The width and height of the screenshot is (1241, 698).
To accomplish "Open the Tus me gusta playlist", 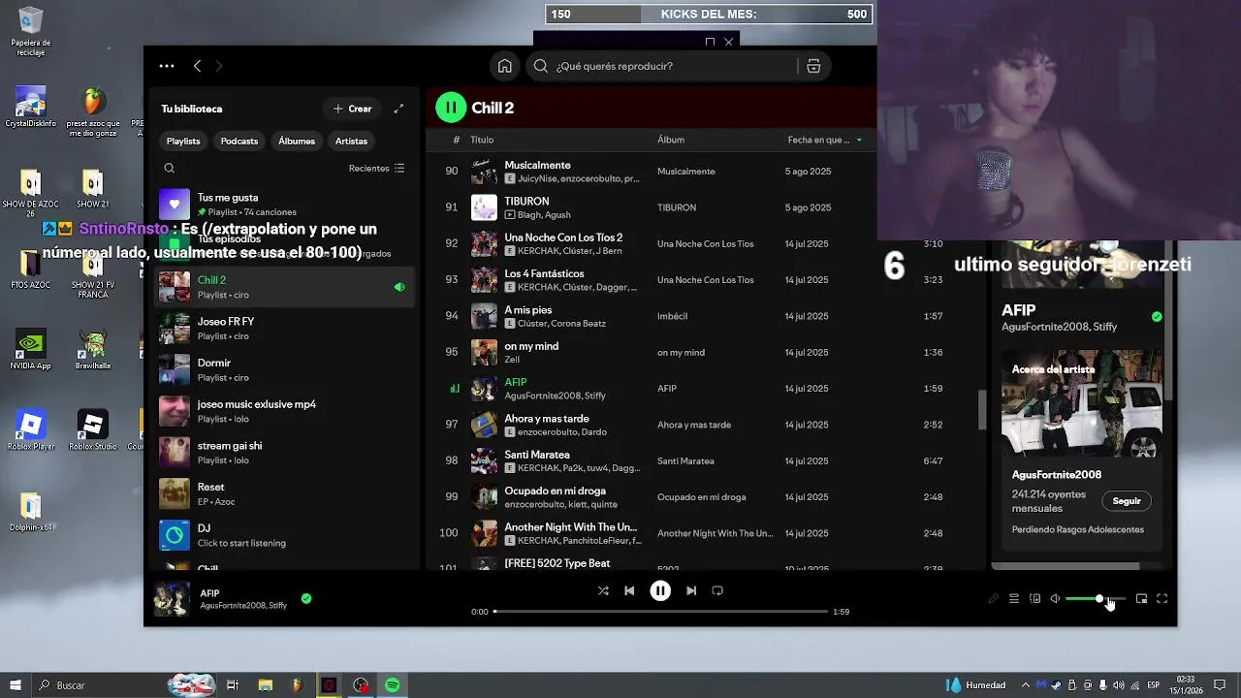I will (x=284, y=204).
